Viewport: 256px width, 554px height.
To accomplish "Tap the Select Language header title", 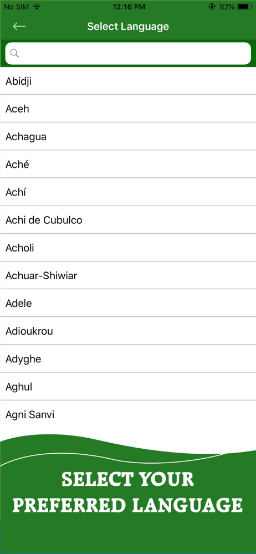I will 128,27.
